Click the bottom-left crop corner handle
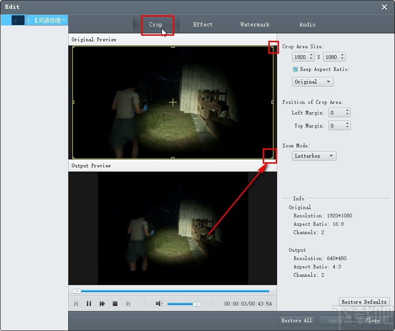This screenshot has height=331, width=395. pos(73,158)
